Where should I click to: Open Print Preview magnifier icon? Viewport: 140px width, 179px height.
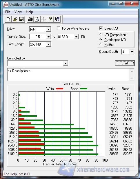(x=37, y=19)
